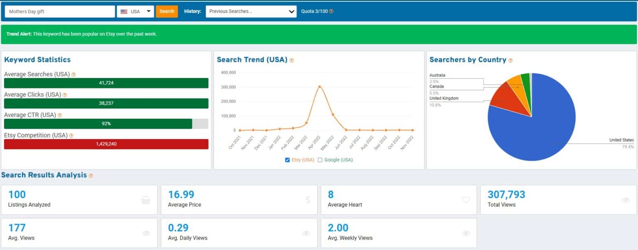
Task: Open help icon beside Searchers by Country
Action: coord(510,60)
